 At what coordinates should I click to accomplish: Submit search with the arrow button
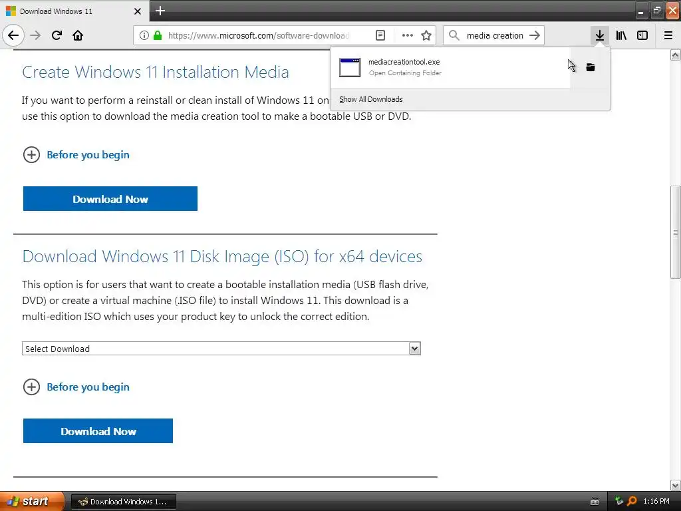(x=535, y=35)
